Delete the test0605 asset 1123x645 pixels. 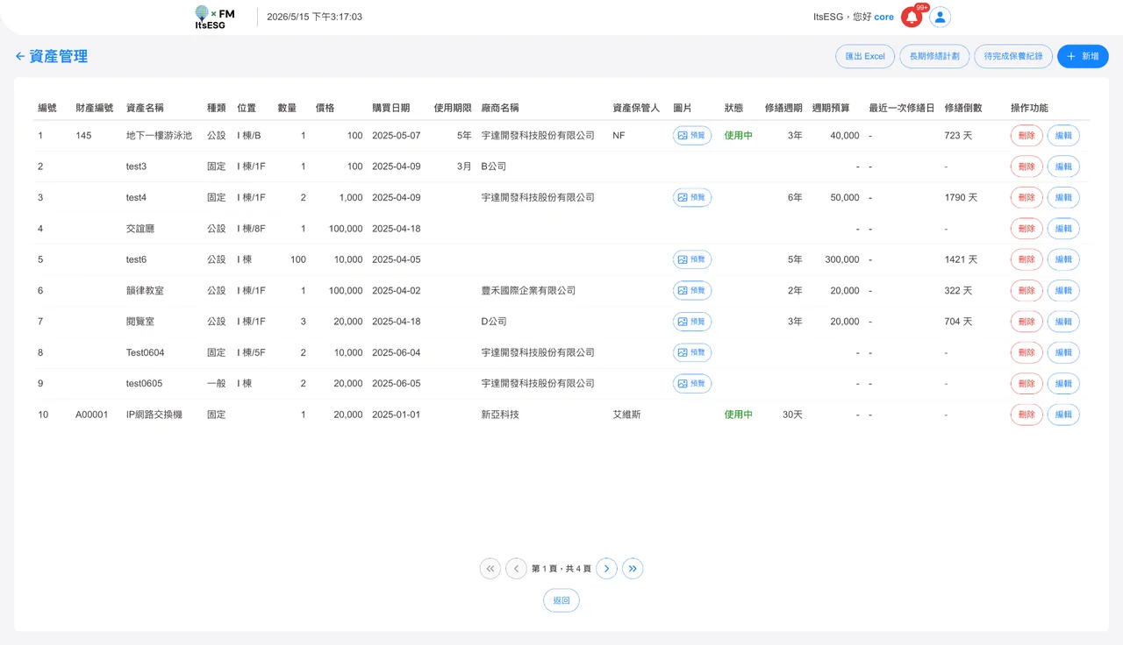[1026, 384]
